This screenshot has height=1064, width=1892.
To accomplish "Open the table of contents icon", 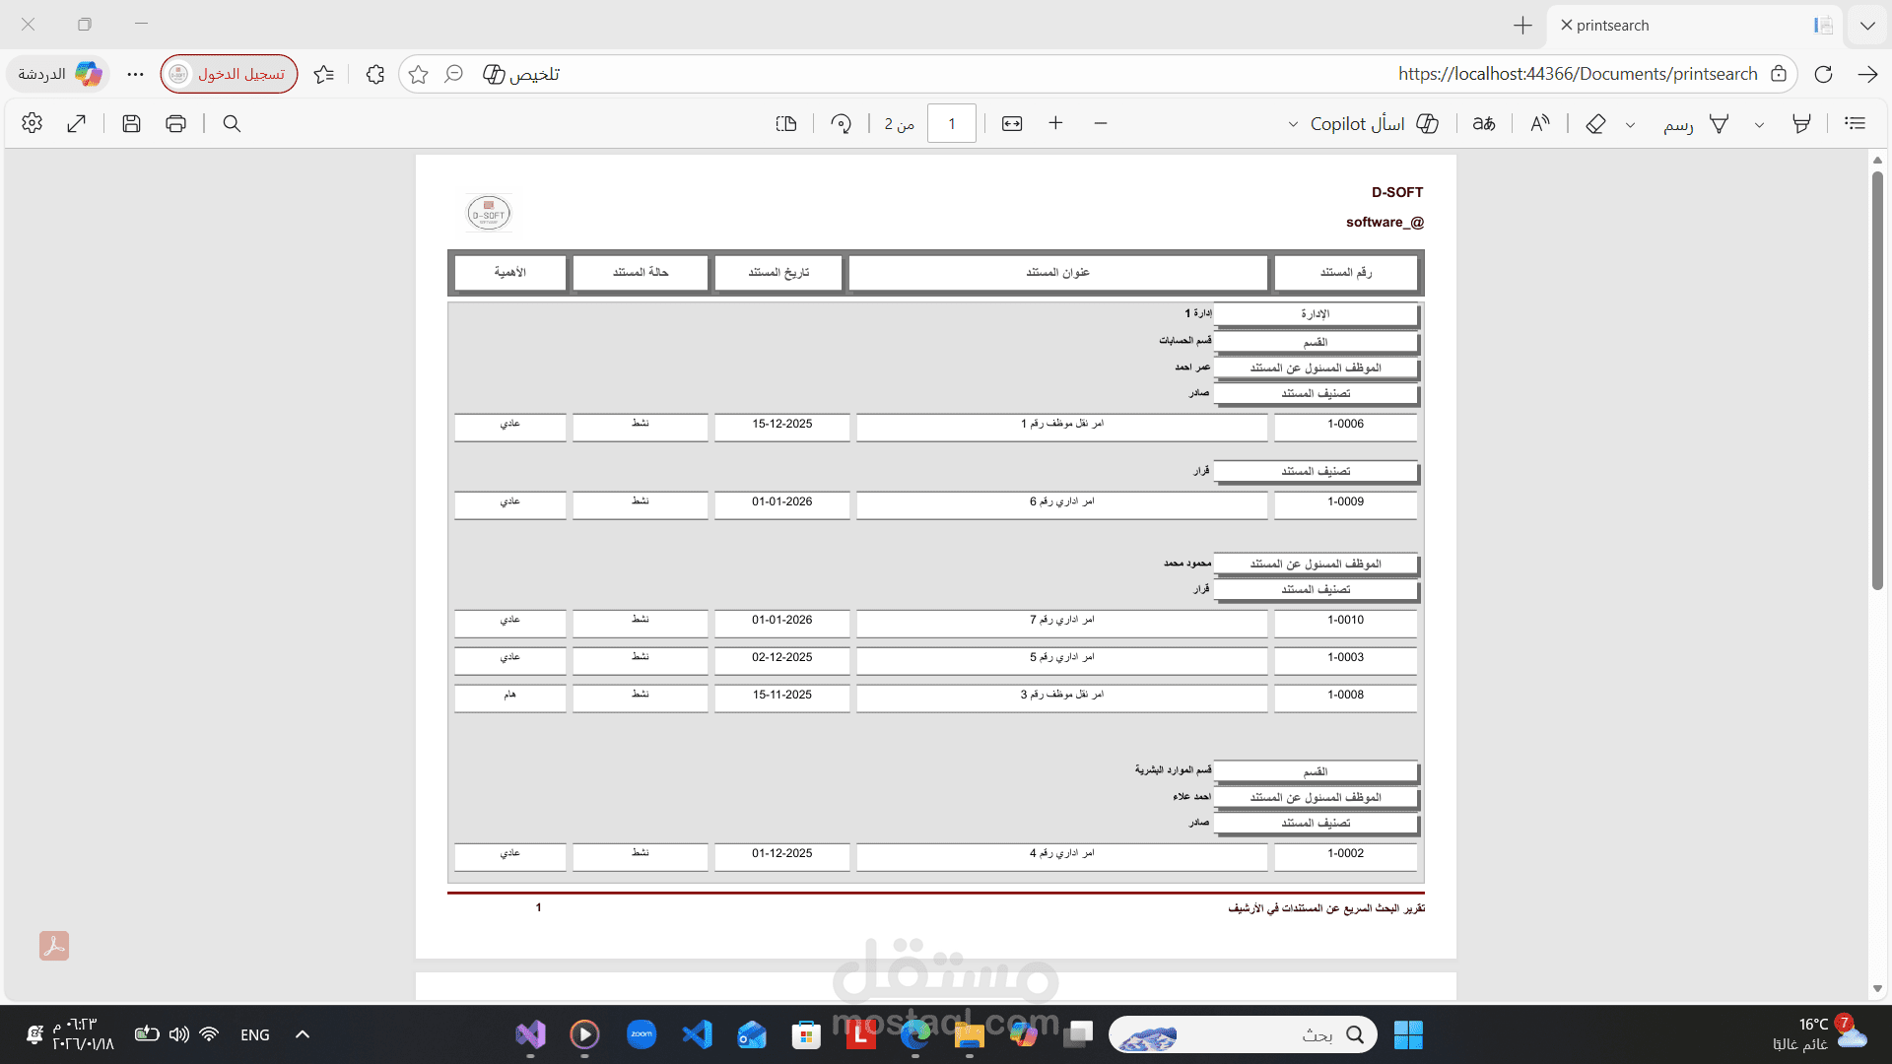I will (x=1856, y=123).
